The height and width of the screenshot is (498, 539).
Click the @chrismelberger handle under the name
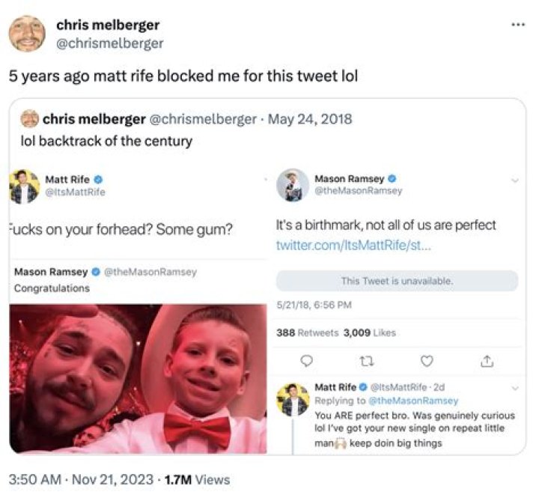110,43
